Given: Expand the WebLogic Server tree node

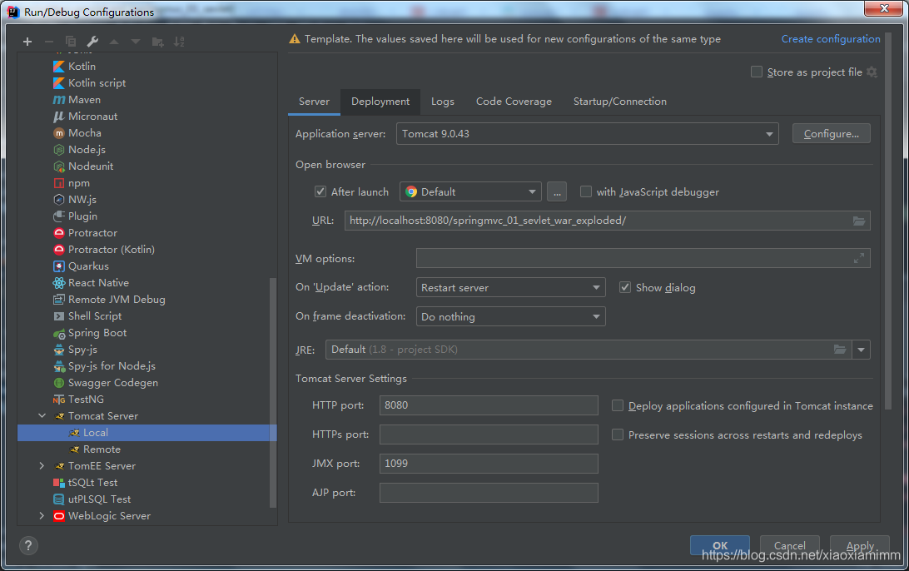Looking at the screenshot, I should pyautogui.click(x=42, y=516).
